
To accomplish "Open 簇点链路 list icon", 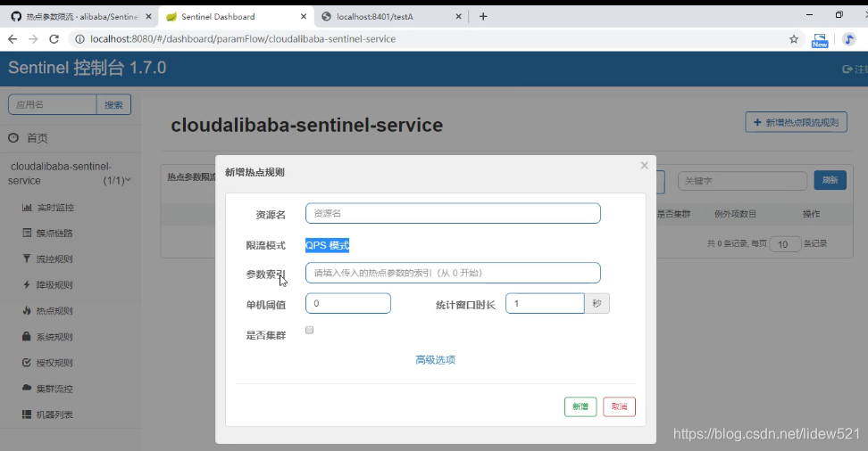I will click(27, 233).
